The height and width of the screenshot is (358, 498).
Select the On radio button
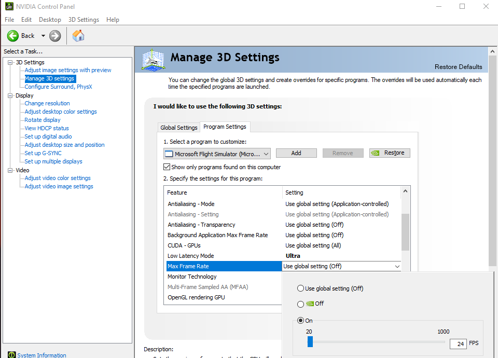[300, 321]
